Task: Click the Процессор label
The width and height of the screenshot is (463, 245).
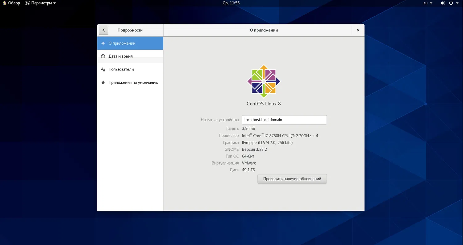Action: (229, 136)
